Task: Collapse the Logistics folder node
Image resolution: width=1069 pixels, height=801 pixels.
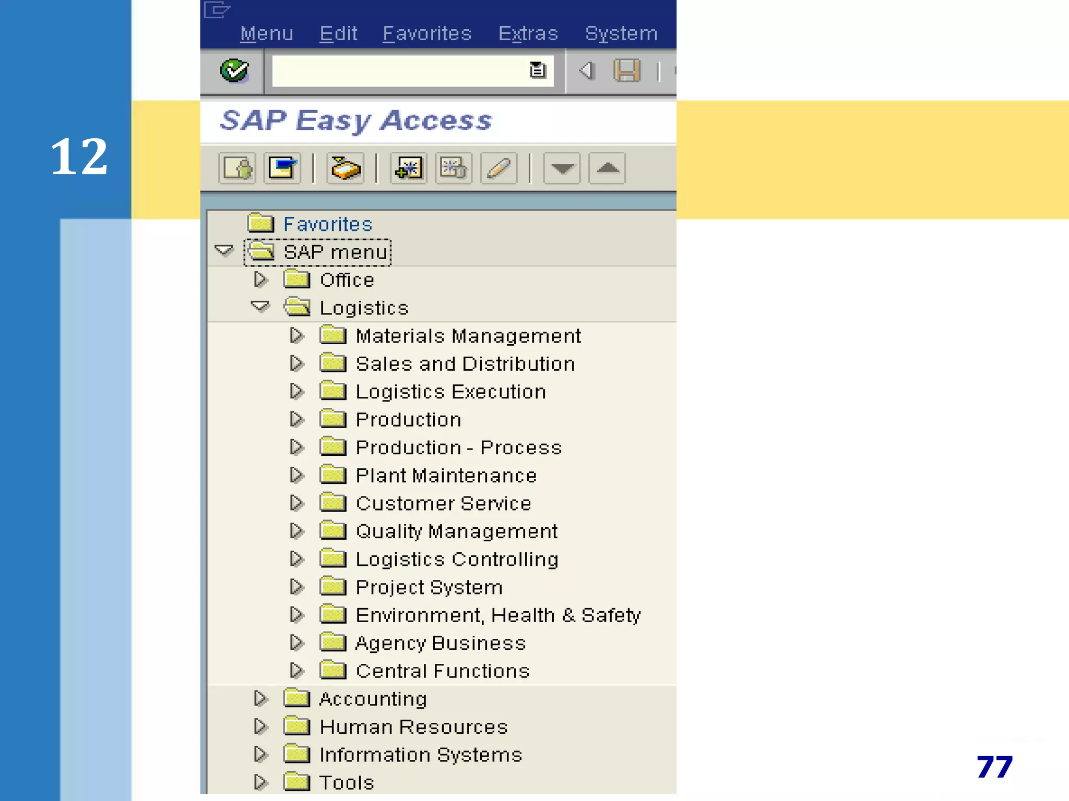Action: click(260, 307)
